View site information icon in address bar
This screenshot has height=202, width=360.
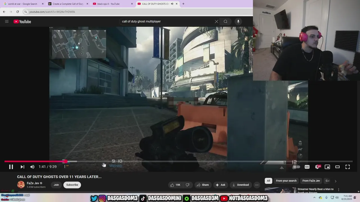pyautogui.click(x=26, y=12)
